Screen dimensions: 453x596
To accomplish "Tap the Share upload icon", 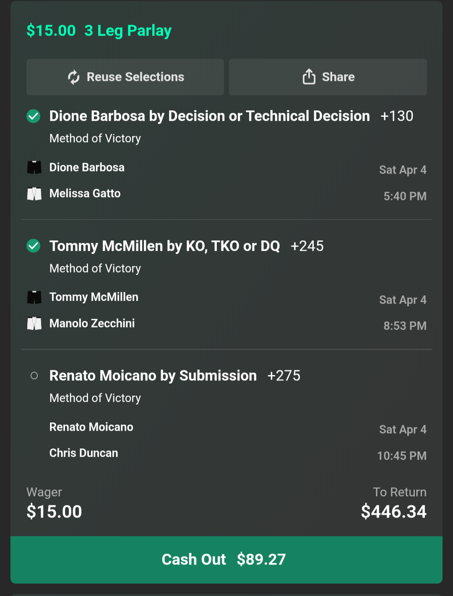I will tap(309, 77).
